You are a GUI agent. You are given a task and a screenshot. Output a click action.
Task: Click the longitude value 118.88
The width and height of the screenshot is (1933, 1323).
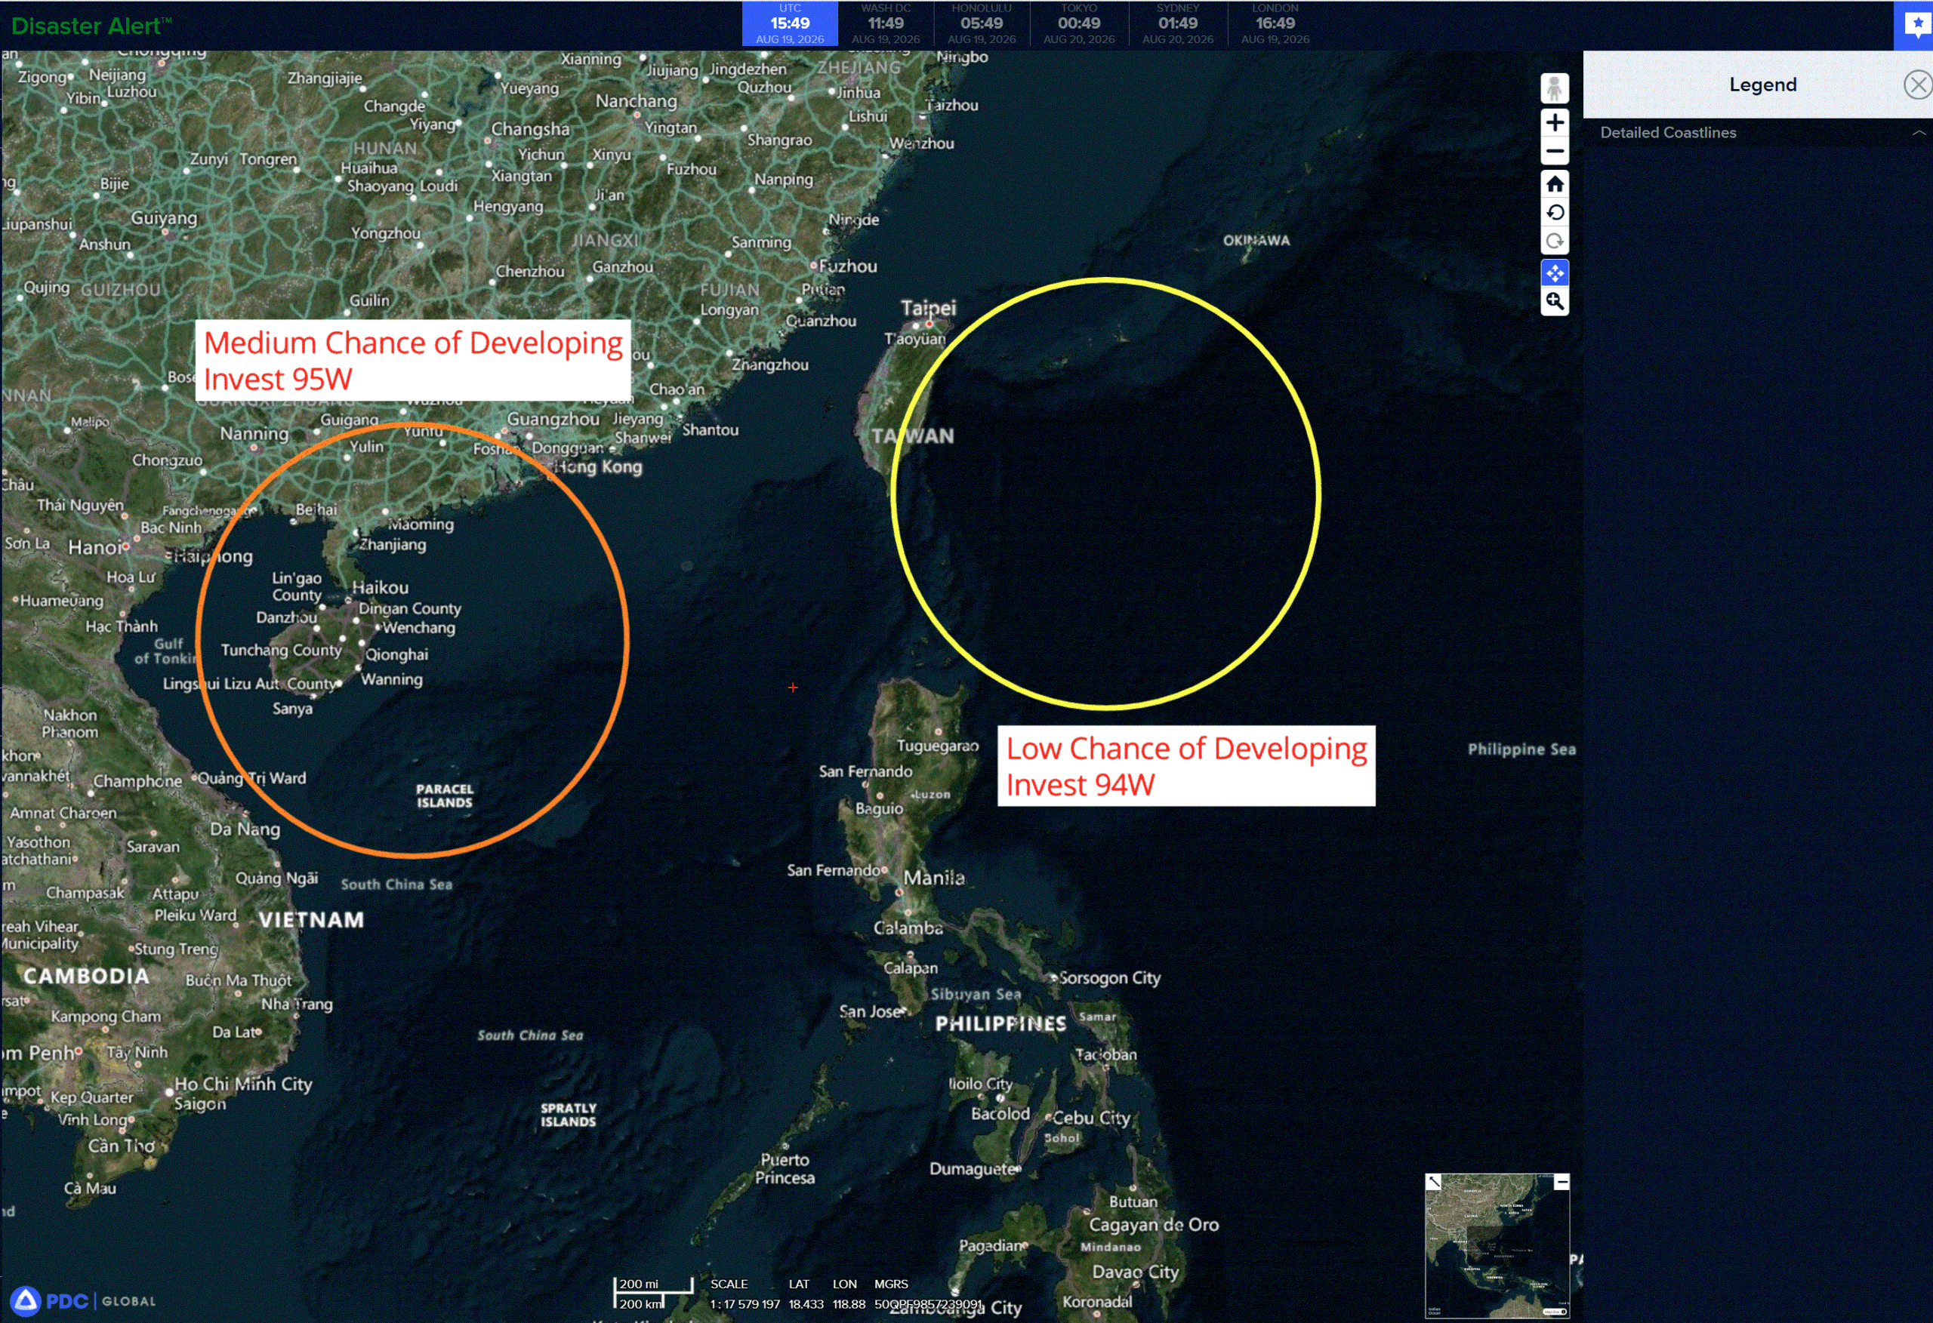pos(849,1304)
